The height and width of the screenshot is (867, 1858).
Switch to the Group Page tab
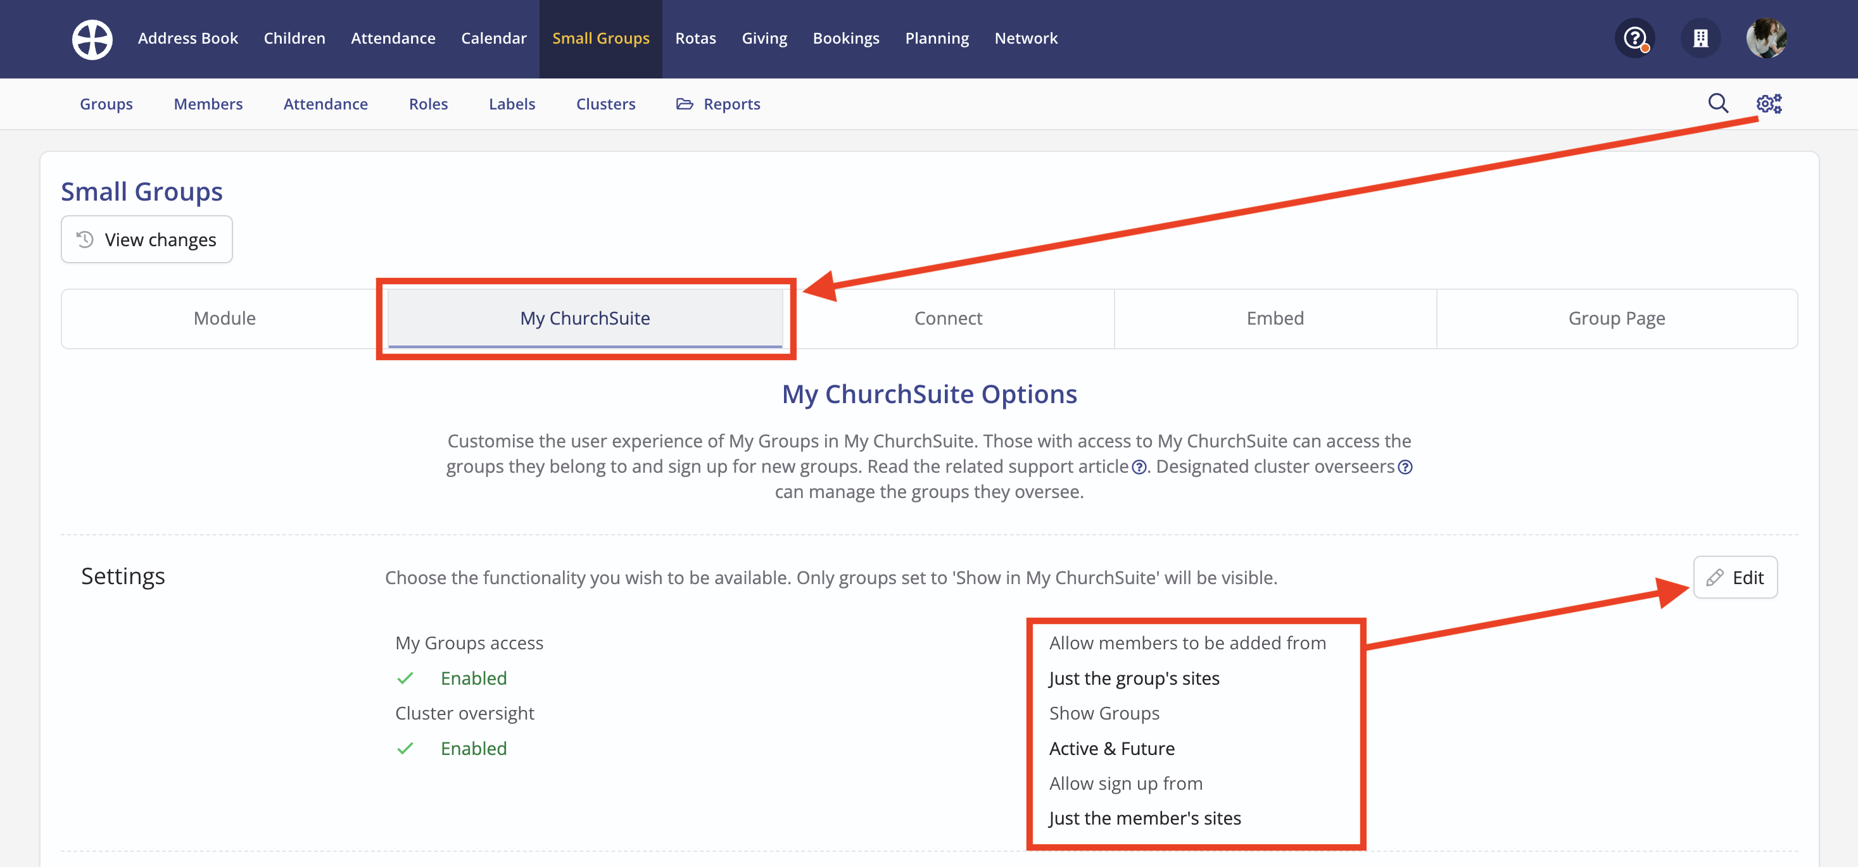click(x=1616, y=318)
